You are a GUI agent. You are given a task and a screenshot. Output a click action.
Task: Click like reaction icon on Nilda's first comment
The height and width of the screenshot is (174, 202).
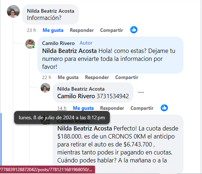tap(134, 30)
